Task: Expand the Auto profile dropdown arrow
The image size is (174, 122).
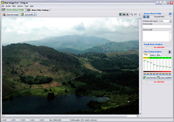Action: pos(35,15)
